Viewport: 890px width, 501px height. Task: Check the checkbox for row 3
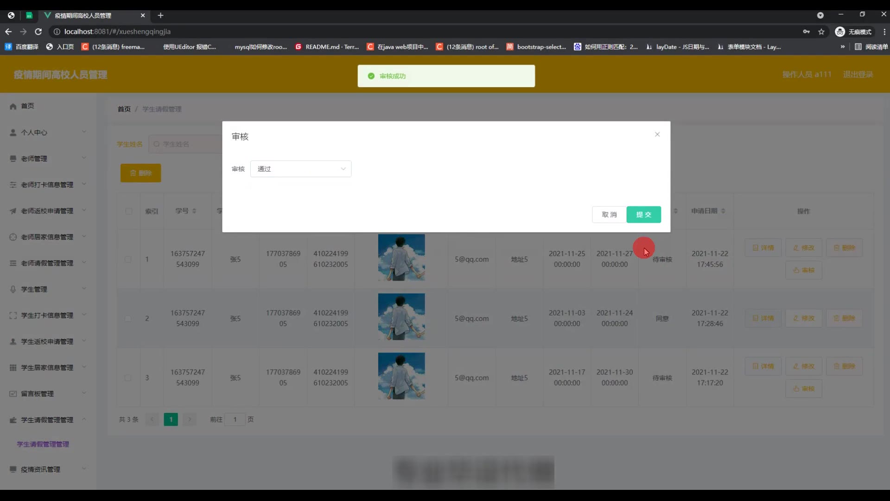[128, 378]
